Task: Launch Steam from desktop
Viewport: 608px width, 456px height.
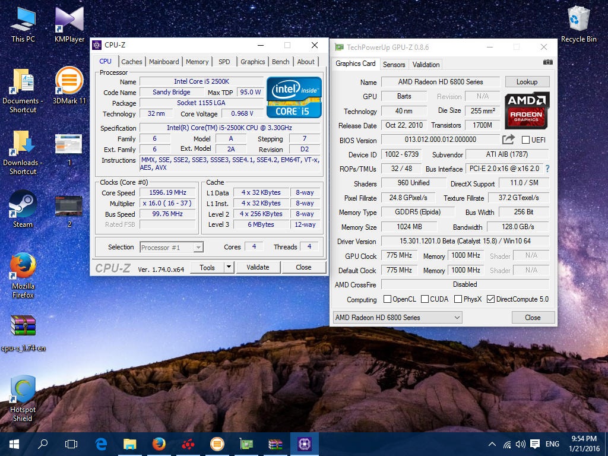Action: [x=23, y=210]
